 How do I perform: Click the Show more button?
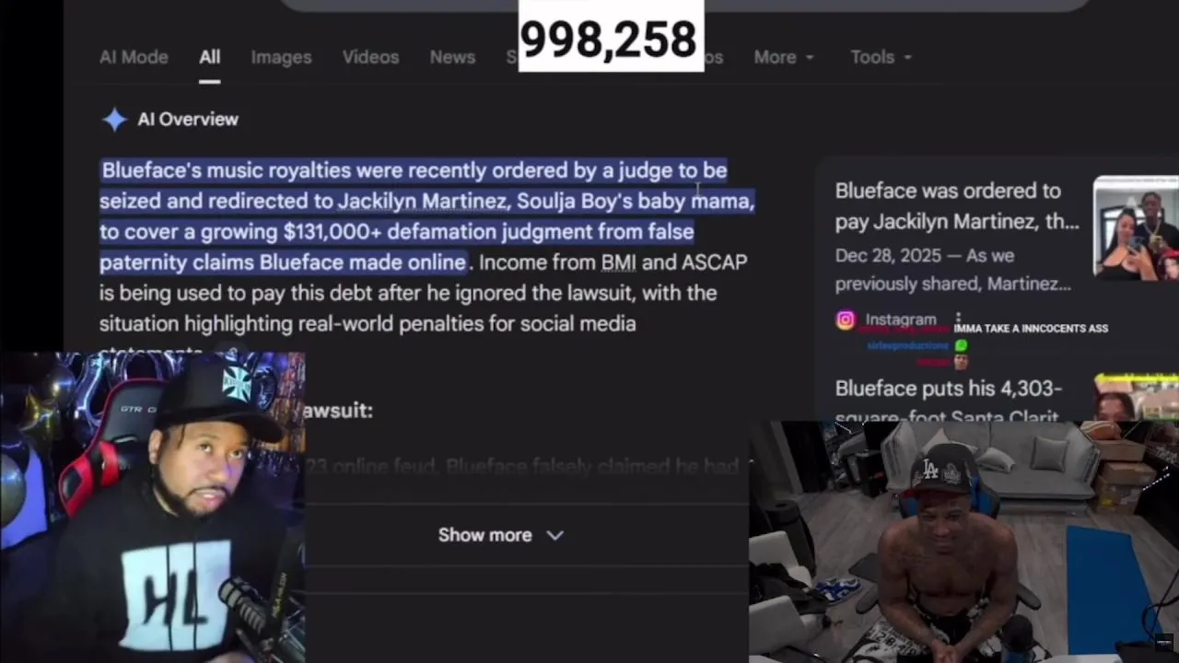(x=500, y=535)
